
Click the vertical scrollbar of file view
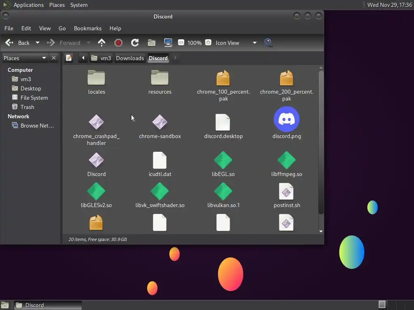click(x=321, y=142)
